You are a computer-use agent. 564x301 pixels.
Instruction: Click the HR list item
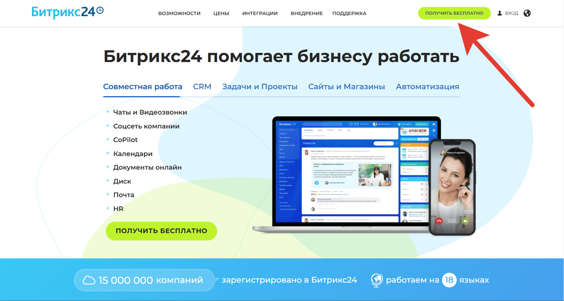tap(118, 209)
